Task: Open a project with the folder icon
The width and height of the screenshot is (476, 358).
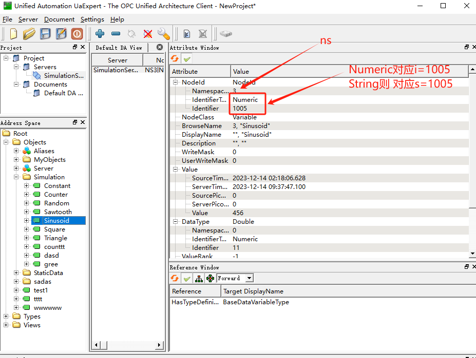Action: (29, 34)
